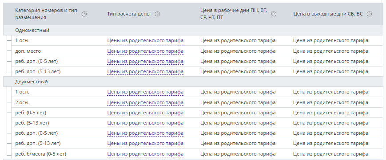Select the 'Одноместный' category group row

[193, 30]
